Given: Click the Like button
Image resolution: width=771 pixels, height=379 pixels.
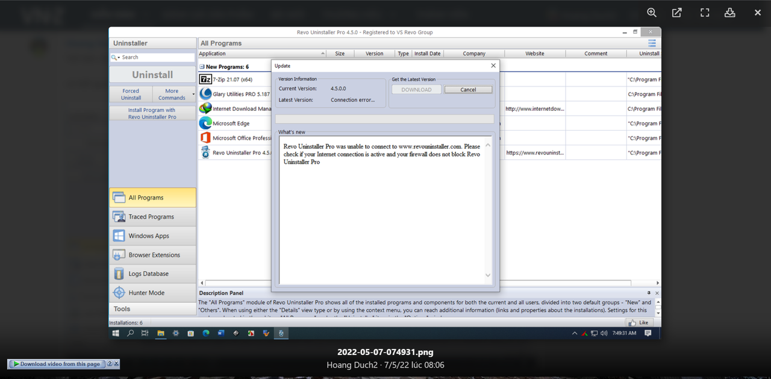Looking at the screenshot, I should pyautogui.click(x=640, y=322).
